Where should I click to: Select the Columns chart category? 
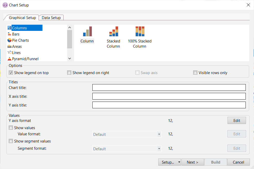[x=20, y=28]
